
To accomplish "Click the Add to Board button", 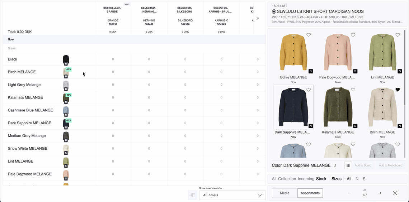I will tap(363, 165).
